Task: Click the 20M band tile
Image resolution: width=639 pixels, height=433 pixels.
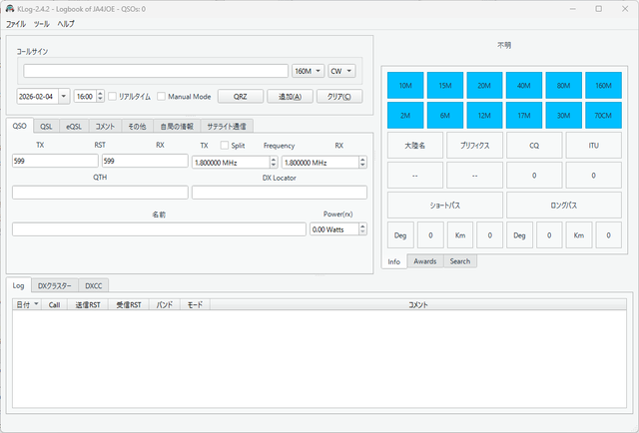Action: (x=484, y=85)
